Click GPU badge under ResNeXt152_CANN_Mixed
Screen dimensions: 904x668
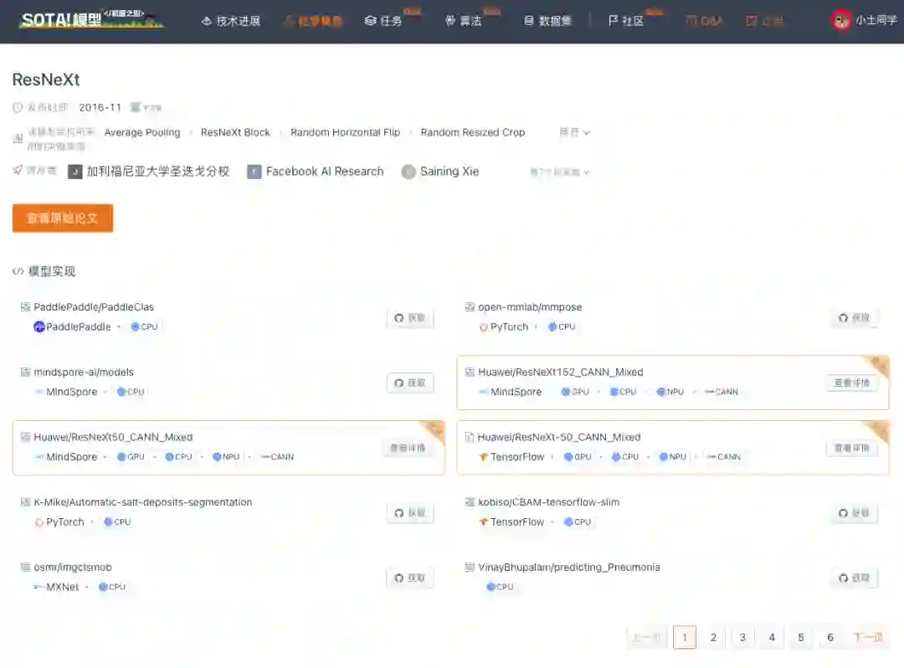(575, 392)
